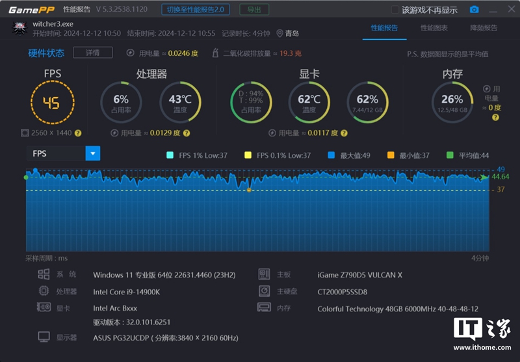
Task: Click the location pin icon next to 青岛
Action: click(x=279, y=34)
